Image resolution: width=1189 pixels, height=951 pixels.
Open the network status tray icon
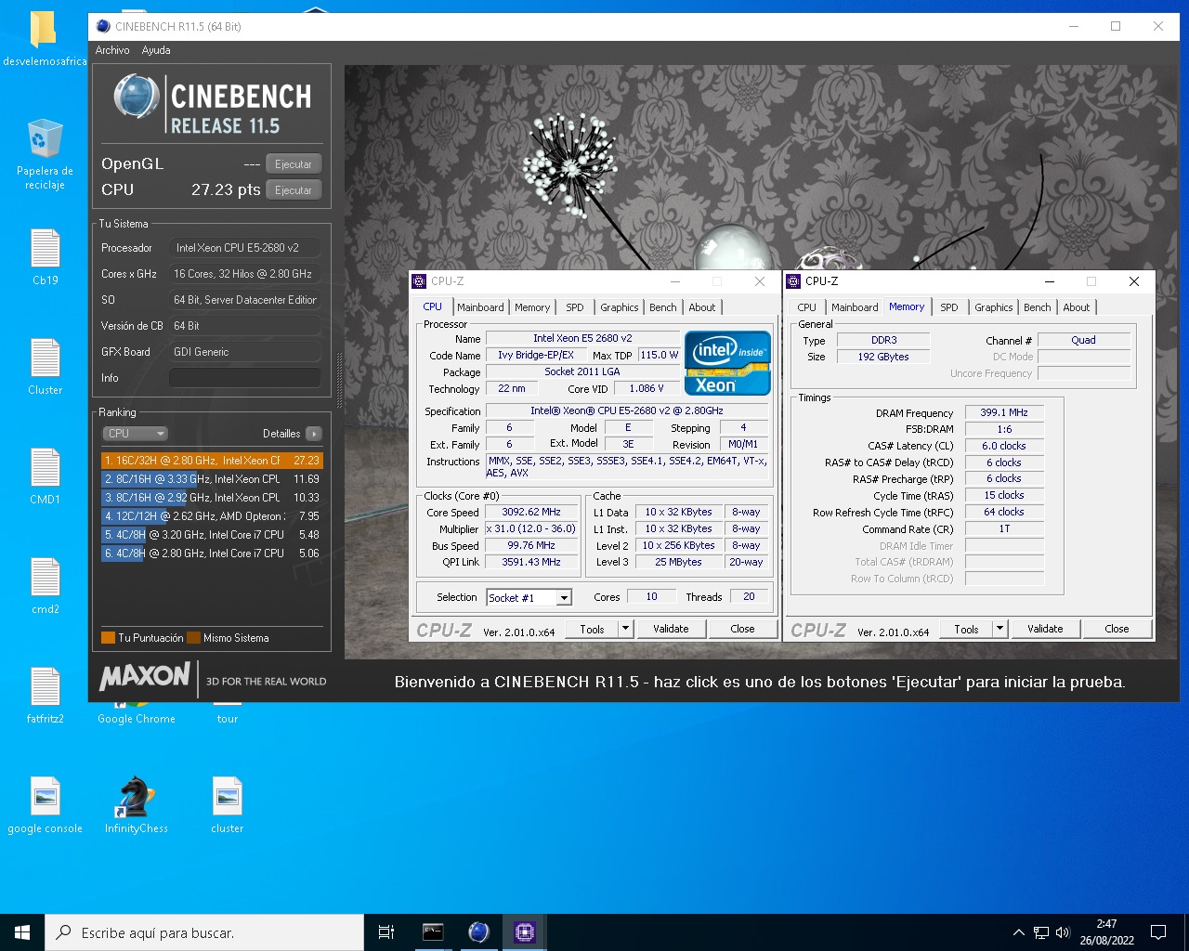tap(1041, 932)
